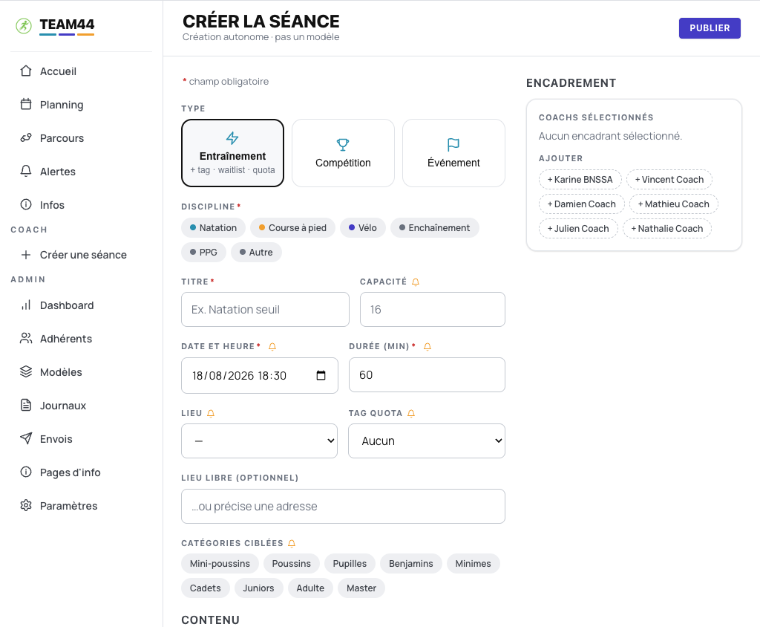Toggle the Cadets category chip
760x627 pixels.
(206, 588)
